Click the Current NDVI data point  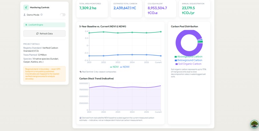(x=161, y=32)
